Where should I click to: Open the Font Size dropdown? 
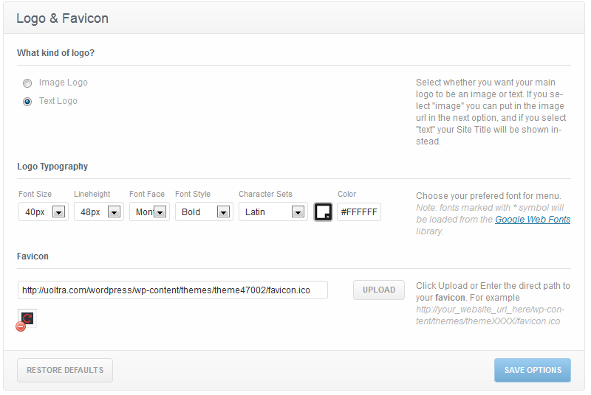[43, 212]
